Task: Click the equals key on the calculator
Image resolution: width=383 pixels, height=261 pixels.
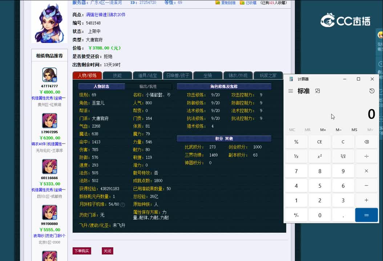Action: [x=366, y=215]
